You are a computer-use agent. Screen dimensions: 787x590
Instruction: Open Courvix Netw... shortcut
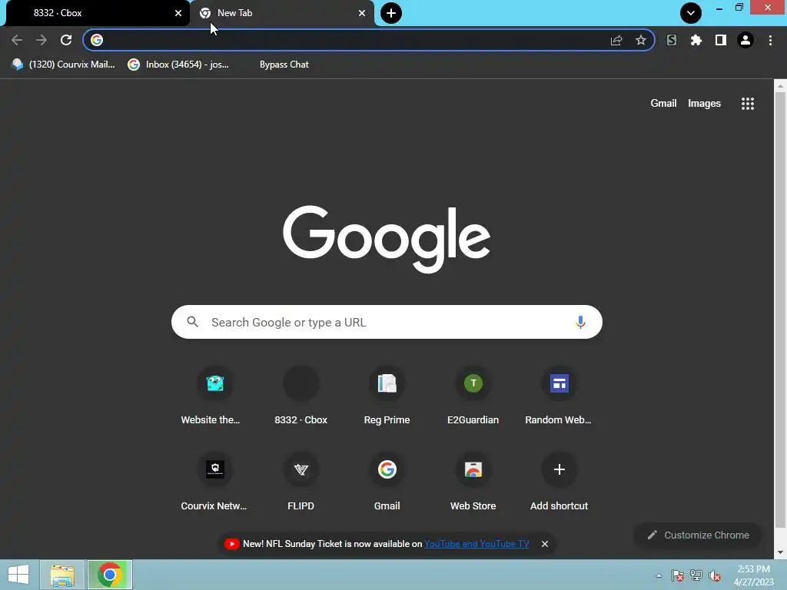215,482
